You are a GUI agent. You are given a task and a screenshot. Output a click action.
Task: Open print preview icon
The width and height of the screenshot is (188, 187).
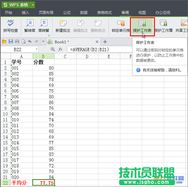click(23, 41)
